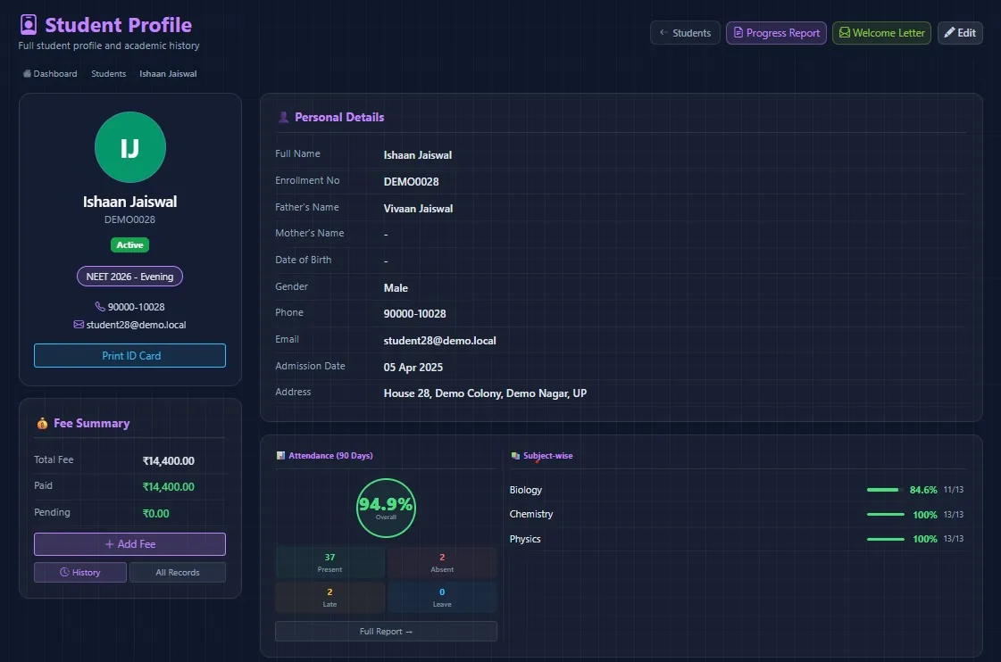1001x662 pixels.
Task: Click the Paid amount in green
Action: (x=169, y=486)
